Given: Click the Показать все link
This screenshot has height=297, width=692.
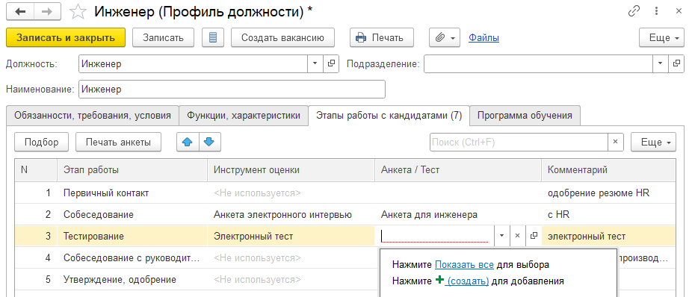Looking at the screenshot, I should pos(464,265).
